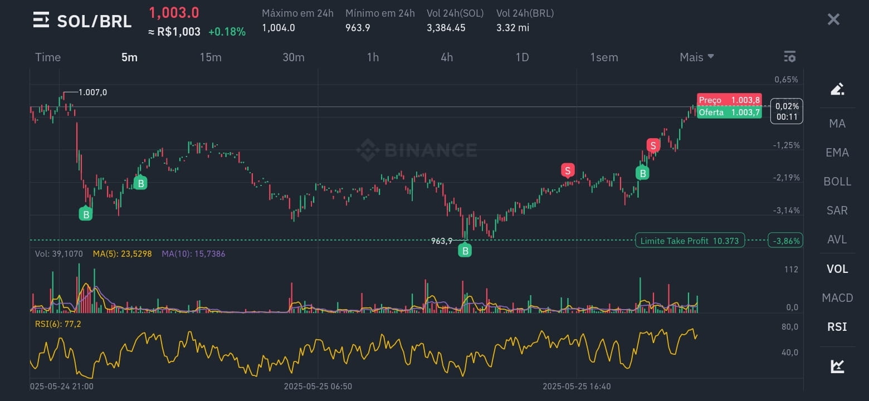
Task: Select the Limite Take Profit 10.373 order label
Action: point(690,241)
